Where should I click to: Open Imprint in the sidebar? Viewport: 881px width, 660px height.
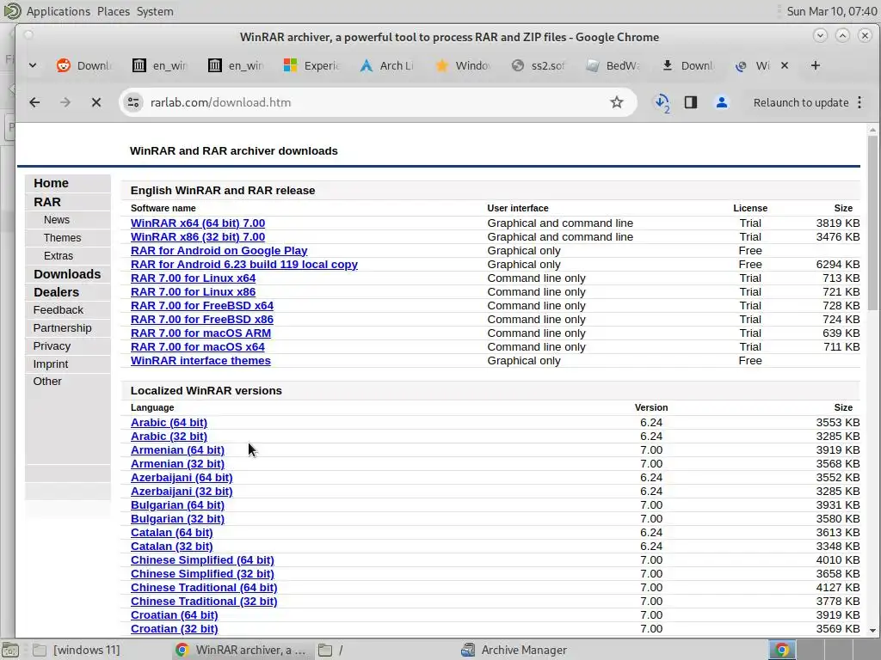[51, 364]
